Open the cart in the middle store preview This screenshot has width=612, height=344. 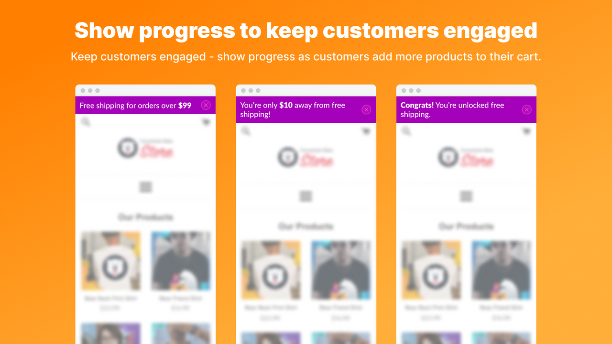[366, 131]
